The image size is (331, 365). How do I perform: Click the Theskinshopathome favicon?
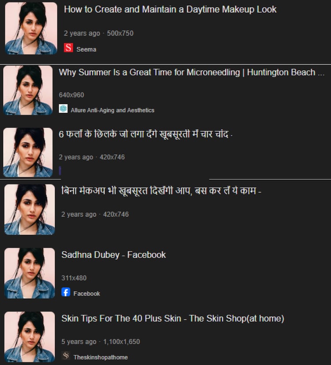click(x=66, y=356)
